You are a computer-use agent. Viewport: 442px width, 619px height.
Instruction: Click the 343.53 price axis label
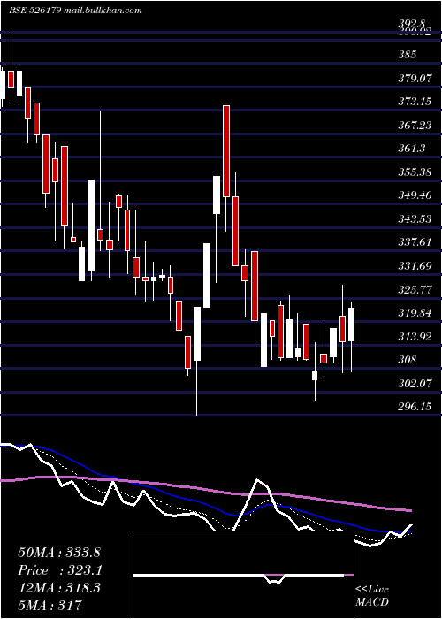pos(415,218)
